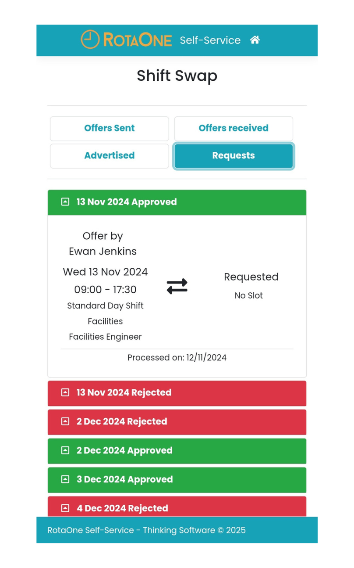Switch to the Offers Sent tab
This screenshot has height=568, width=354.
click(x=110, y=128)
